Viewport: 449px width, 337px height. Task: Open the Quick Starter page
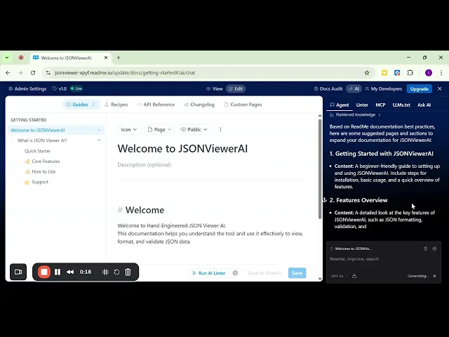(x=37, y=151)
